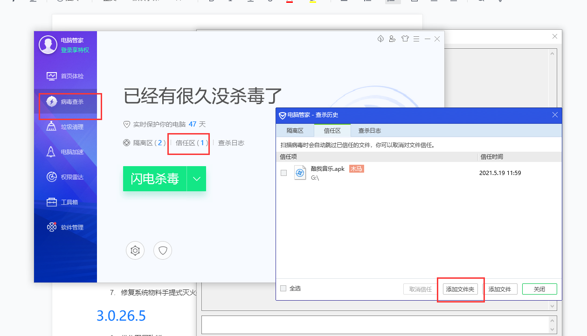Open 电脑加速 rocket item
Viewport: 587px width, 336px height.
tap(65, 152)
